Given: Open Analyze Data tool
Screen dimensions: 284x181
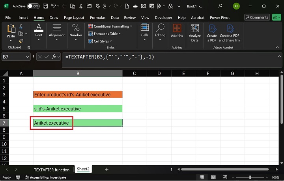Looking at the screenshot, I should coord(194,33).
